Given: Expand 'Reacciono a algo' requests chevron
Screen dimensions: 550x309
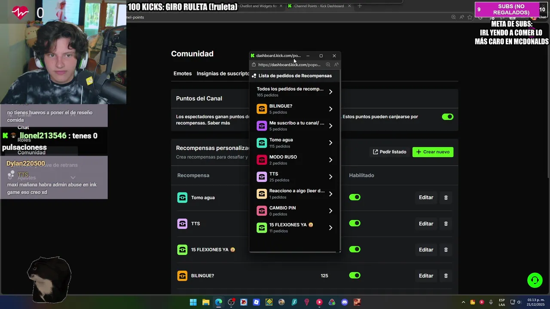Looking at the screenshot, I should [330, 194].
